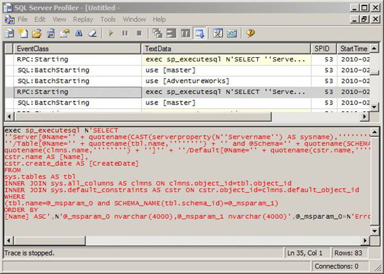Select first SQL:BatchStarting row EventClass cell
This screenshot has height=274, width=384.
click(x=77, y=71)
